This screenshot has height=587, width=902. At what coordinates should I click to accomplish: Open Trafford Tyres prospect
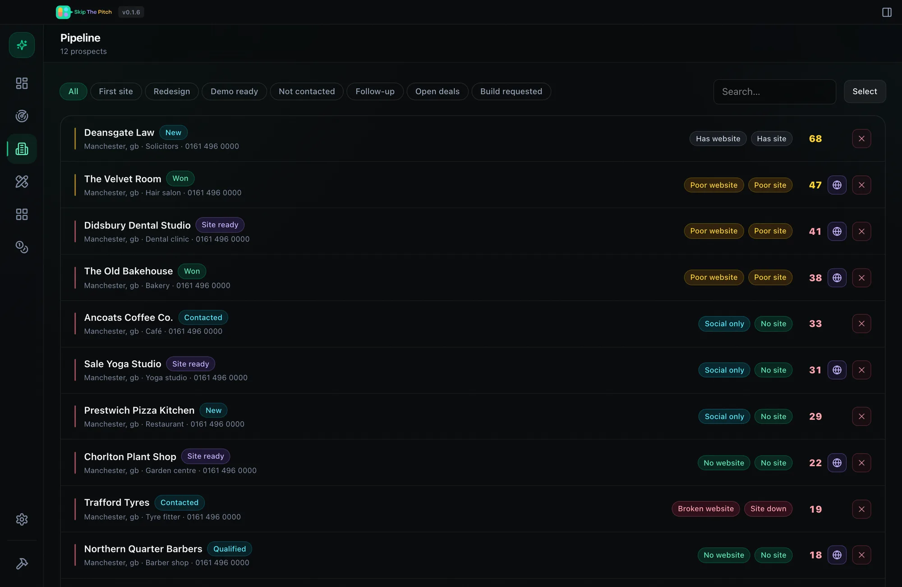pyautogui.click(x=473, y=509)
